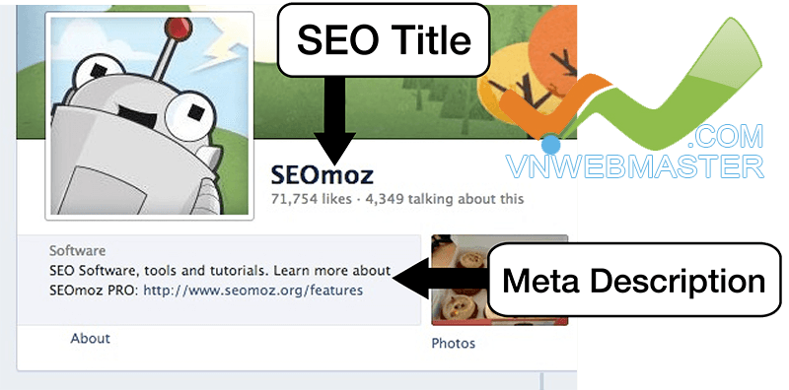Screen dimensions: 789x390
Task: Click the robot's red antenna ball
Action: click(x=180, y=28)
